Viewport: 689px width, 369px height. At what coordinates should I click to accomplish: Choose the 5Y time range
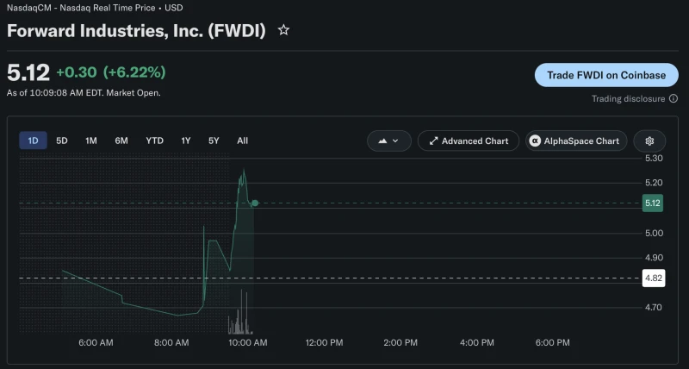214,141
